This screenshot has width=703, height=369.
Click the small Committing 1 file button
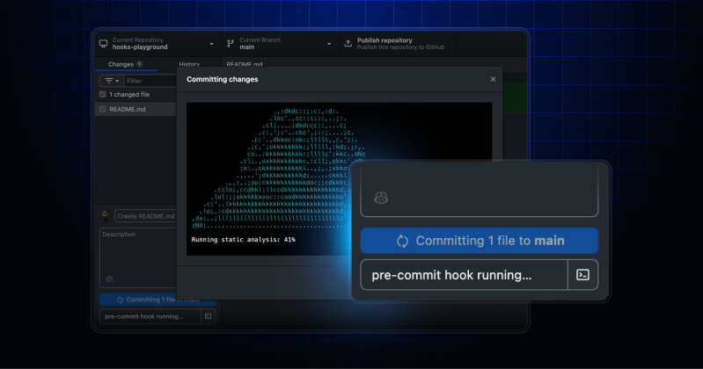tap(157, 300)
